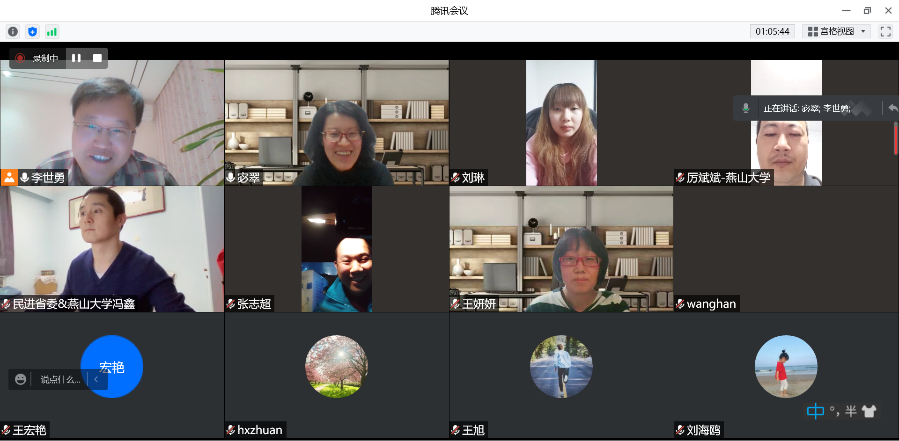Select hxzhuan's cherry blossom avatar
The height and width of the screenshot is (441, 899).
point(336,366)
